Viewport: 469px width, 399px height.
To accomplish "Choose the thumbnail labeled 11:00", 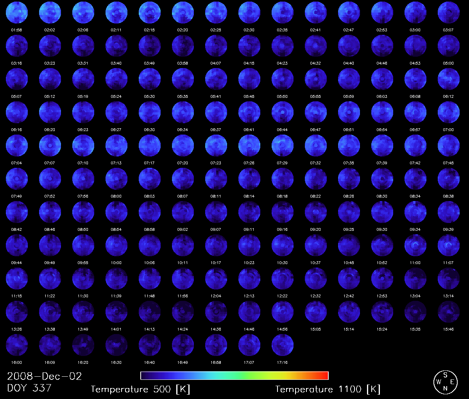I will [415, 245].
